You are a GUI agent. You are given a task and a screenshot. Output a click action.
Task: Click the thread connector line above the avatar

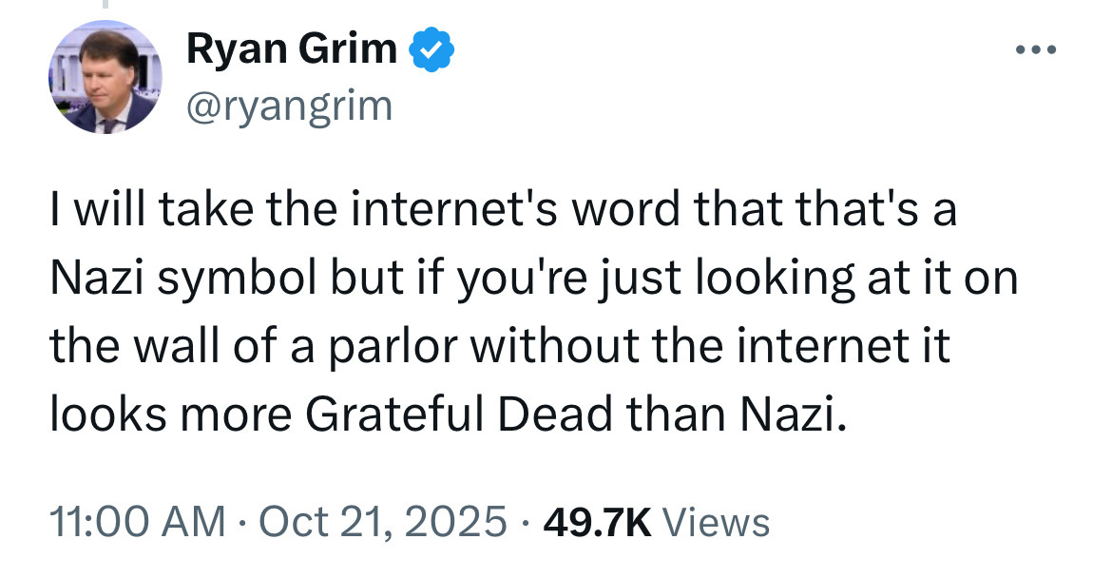[x=105, y=4]
